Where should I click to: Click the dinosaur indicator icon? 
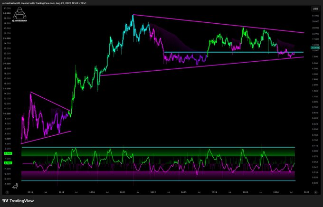pos(15,186)
